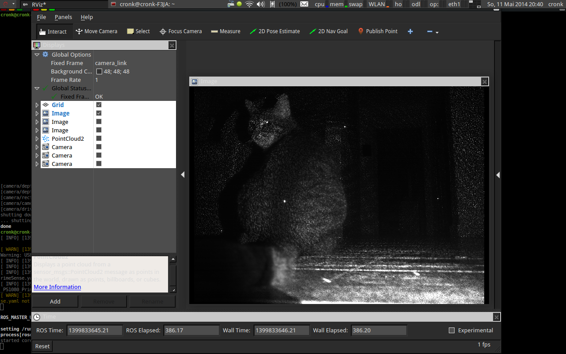
Task: Open the Help menu
Action: tap(87, 17)
